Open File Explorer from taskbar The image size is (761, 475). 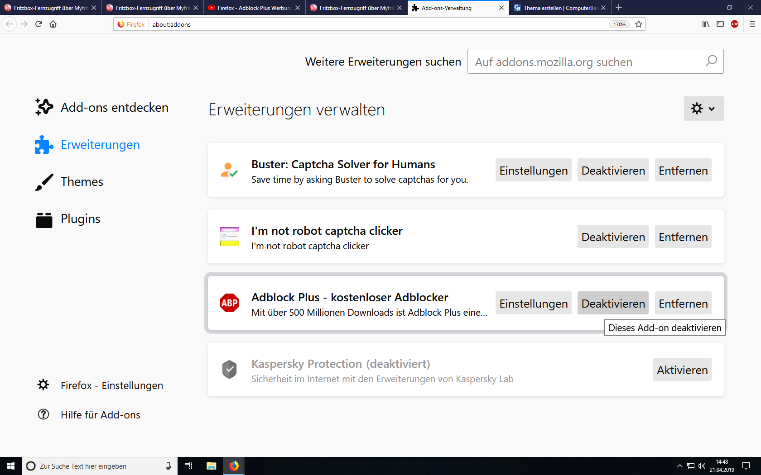pyautogui.click(x=211, y=466)
